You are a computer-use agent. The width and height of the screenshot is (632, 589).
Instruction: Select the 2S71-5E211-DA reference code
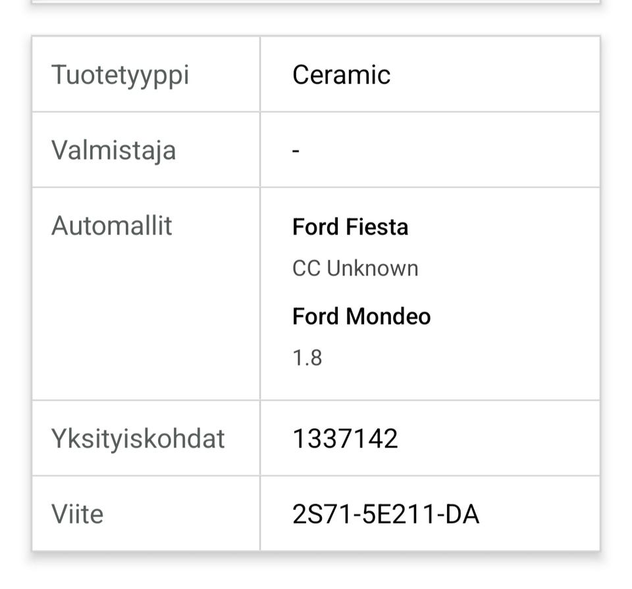click(386, 514)
